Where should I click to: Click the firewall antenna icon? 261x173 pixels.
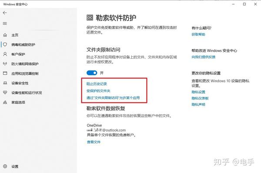pyautogui.click(x=5, y=64)
